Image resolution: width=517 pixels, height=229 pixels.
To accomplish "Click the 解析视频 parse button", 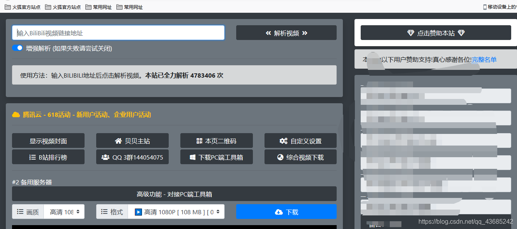I will pos(286,33).
